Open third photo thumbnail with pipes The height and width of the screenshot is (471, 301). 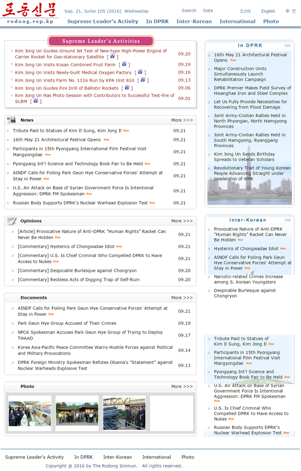pyautogui.click(x=124, y=413)
